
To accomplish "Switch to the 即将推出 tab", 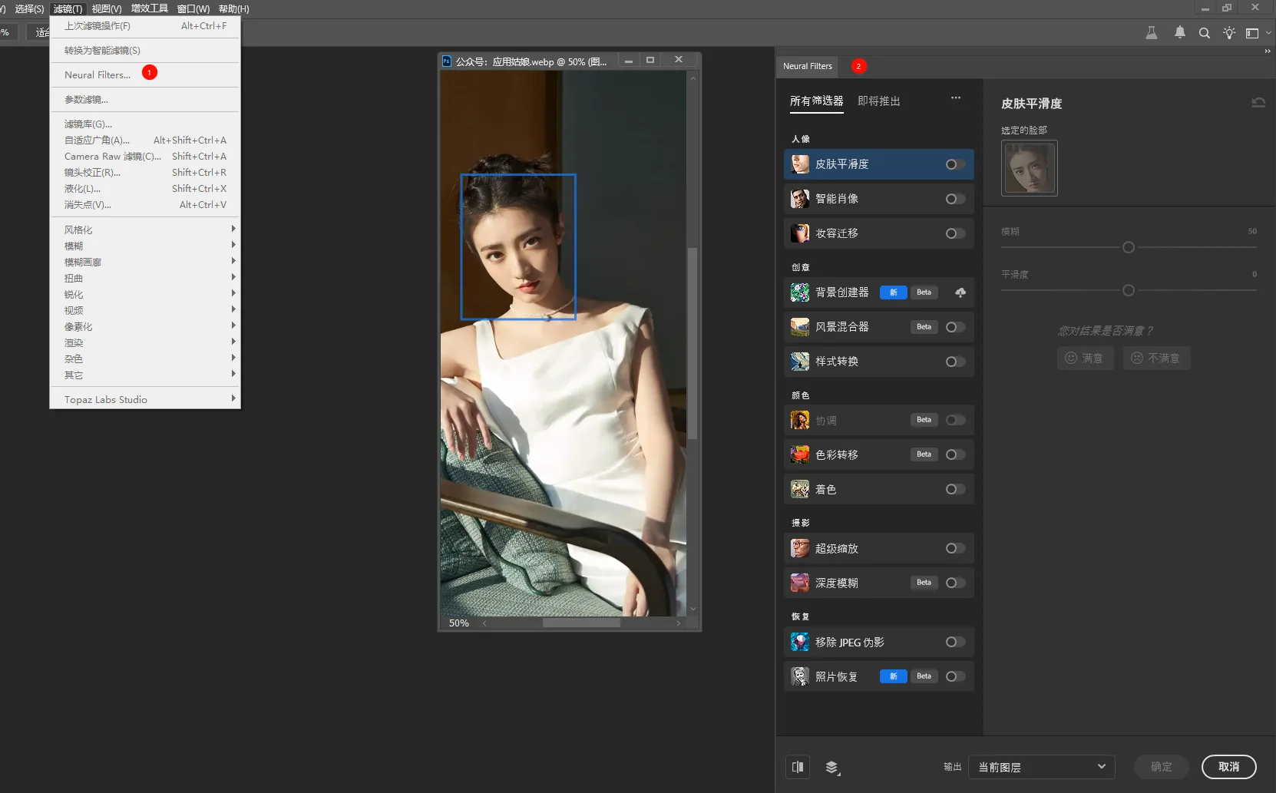I will pyautogui.click(x=878, y=101).
